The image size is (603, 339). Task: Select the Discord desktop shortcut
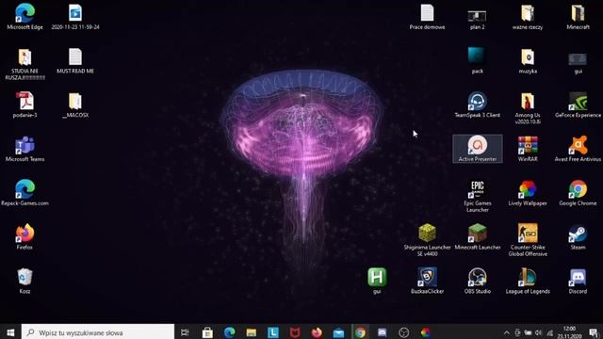pyautogui.click(x=578, y=281)
